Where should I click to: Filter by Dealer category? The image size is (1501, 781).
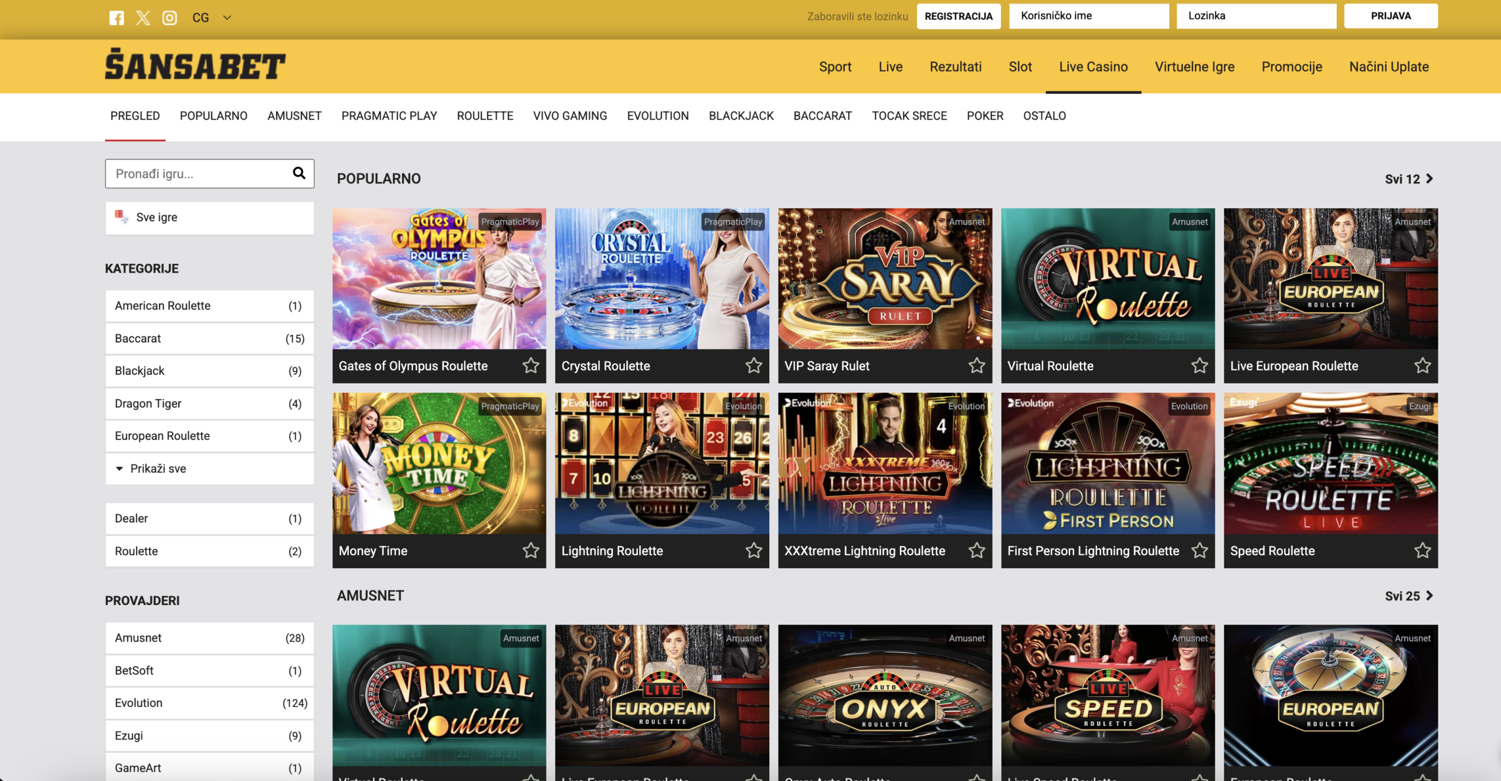click(209, 519)
